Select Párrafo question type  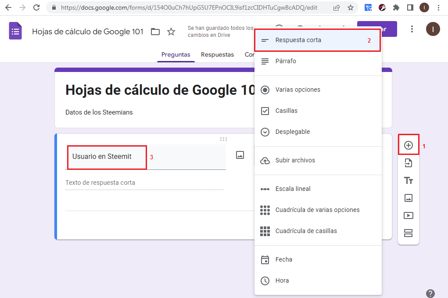tap(318, 61)
